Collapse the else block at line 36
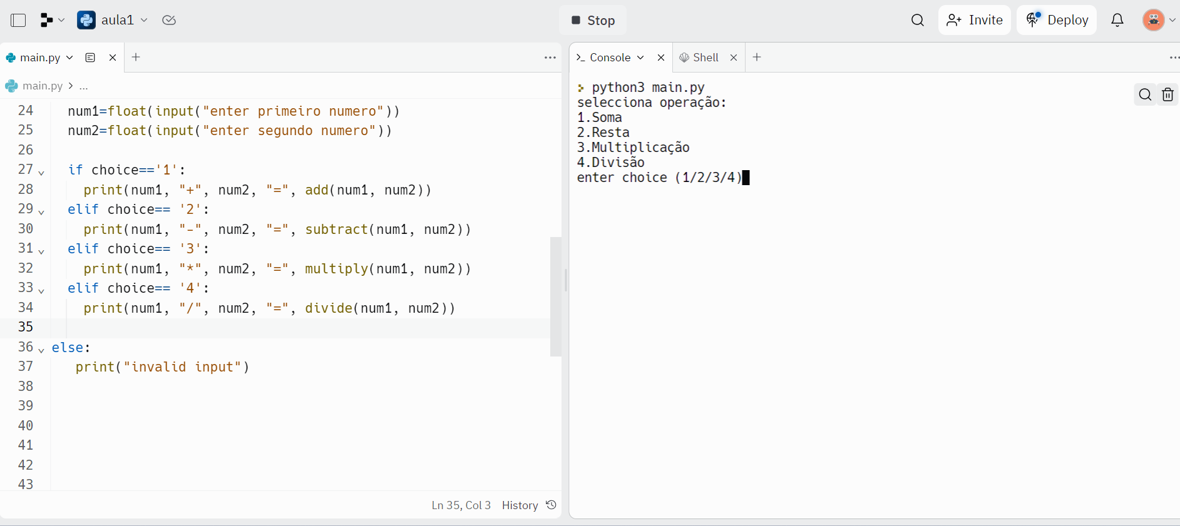 41,350
